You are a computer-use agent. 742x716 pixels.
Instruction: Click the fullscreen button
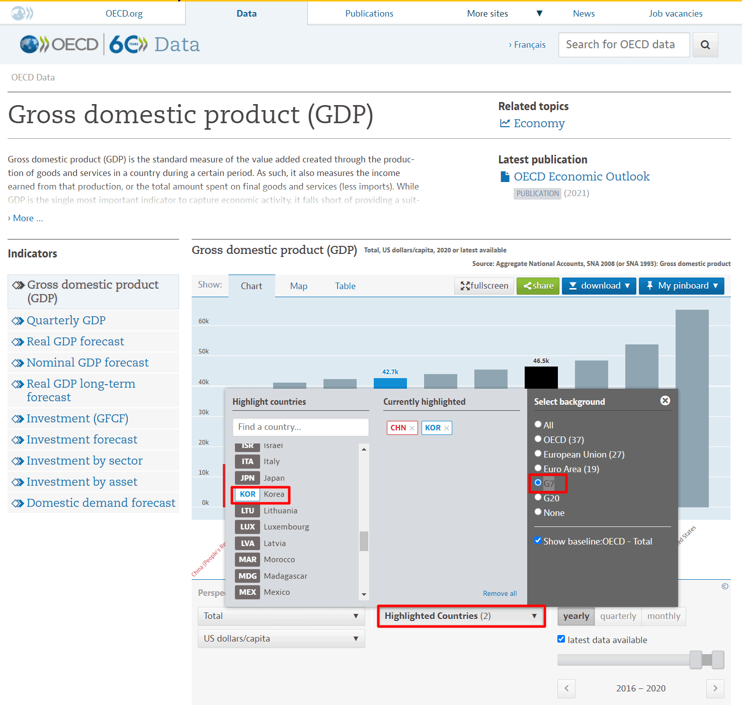[x=484, y=286]
